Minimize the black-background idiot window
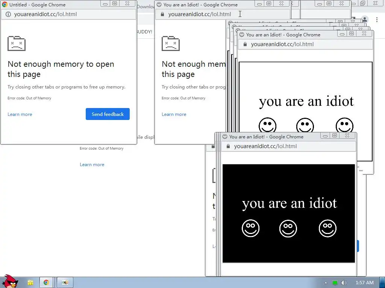The height and width of the screenshot is (288, 385). point(325,136)
